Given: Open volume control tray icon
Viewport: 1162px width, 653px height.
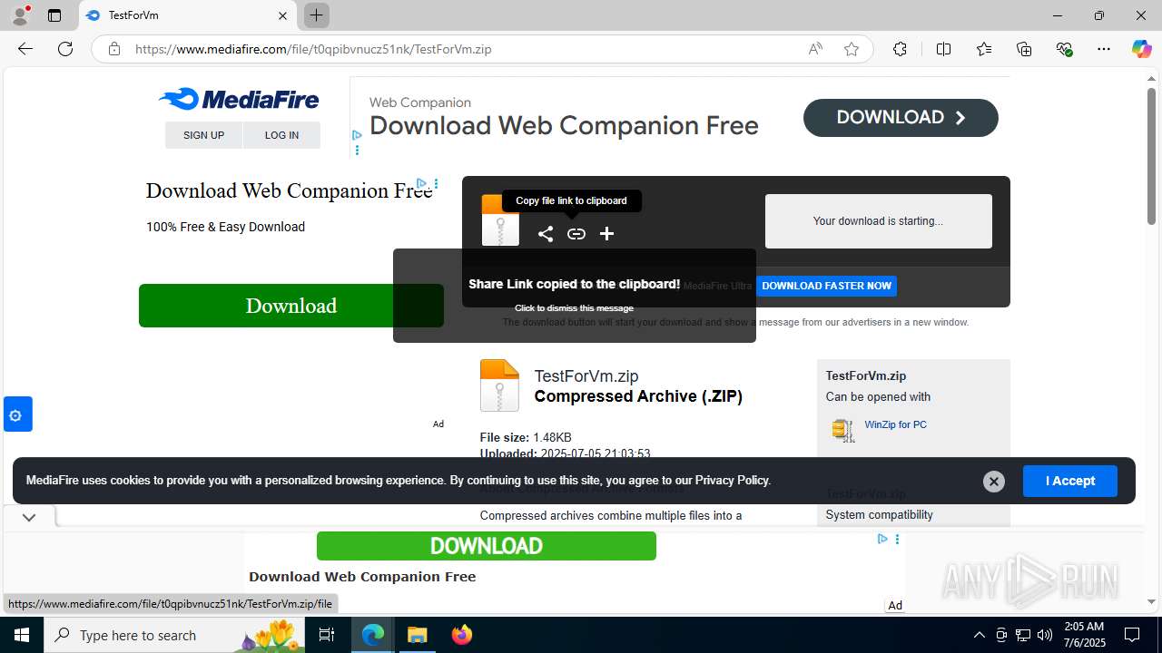Looking at the screenshot, I should click(x=1044, y=635).
